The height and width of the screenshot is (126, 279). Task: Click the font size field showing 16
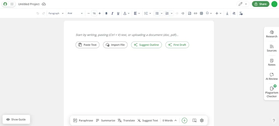point(94,13)
